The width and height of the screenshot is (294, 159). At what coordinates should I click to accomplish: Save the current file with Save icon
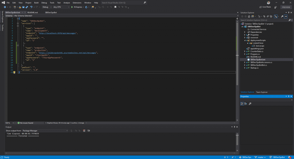click(23, 7)
